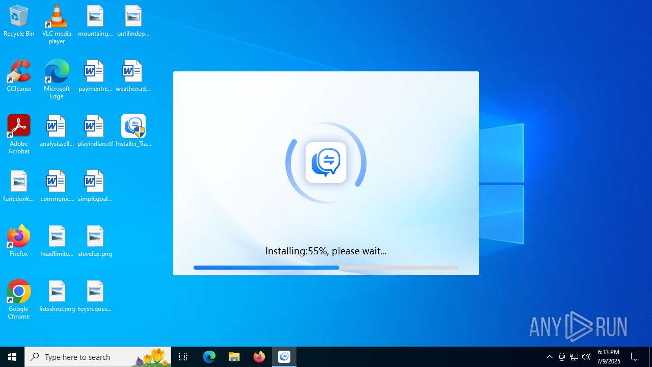The image size is (652, 367).
Task: Select the mountaing image file icon
Action: [x=95, y=21]
